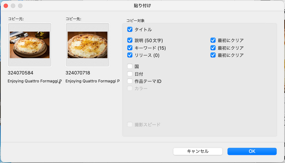
Task: Toggle the 説明 (50文字) checkbox
Action: pyautogui.click(x=130, y=40)
